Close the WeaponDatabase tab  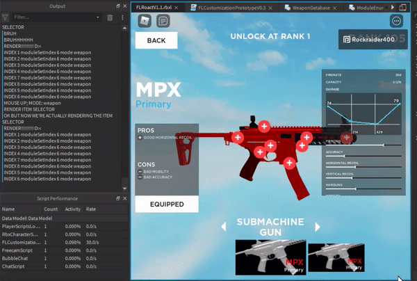point(334,8)
